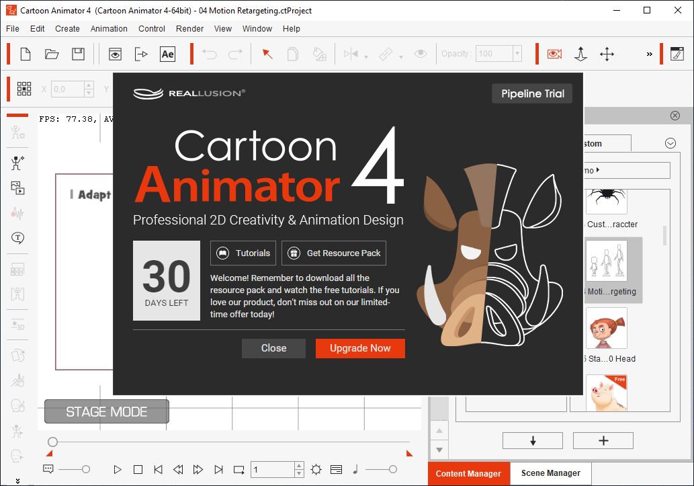Click the down arrow apply button
This screenshot has width=694, height=486.
533,441
